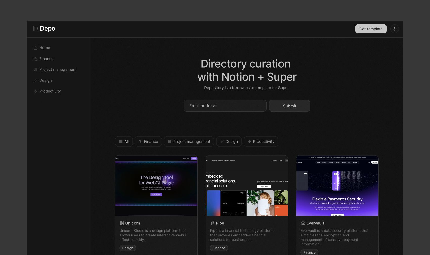Click the Productivity lightning icon in sidebar
The image size is (430, 255).
(35, 91)
